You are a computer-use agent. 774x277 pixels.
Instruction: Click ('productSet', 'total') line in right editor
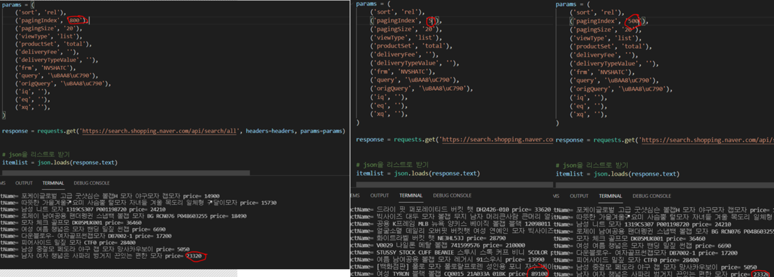[x=611, y=46]
